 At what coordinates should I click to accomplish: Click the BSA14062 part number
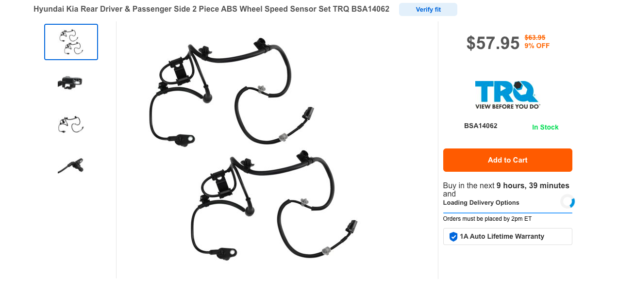click(x=481, y=126)
